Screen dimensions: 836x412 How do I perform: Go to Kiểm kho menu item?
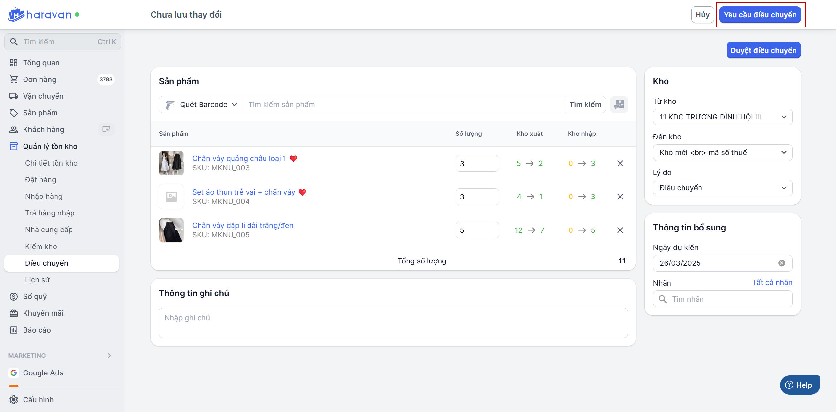(x=41, y=246)
